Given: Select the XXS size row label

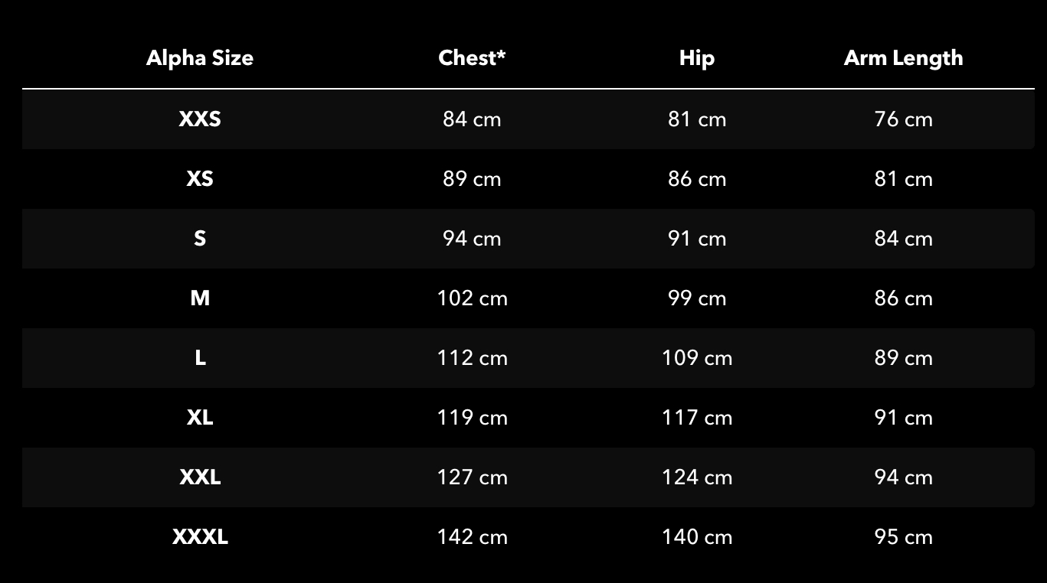Looking at the screenshot, I should click(x=200, y=119).
